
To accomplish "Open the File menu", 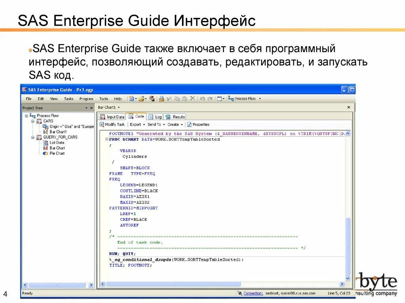I will [x=28, y=99].
